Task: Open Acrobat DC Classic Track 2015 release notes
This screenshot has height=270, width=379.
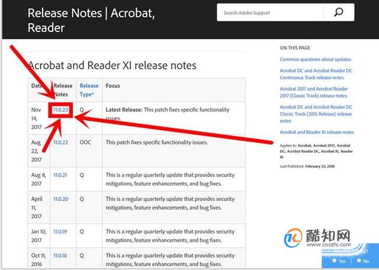Action: [316, 114]
